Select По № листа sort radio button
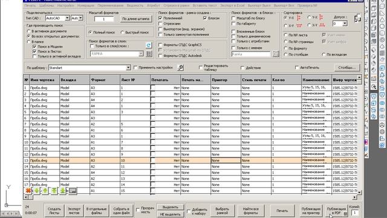 pos(285,35)
